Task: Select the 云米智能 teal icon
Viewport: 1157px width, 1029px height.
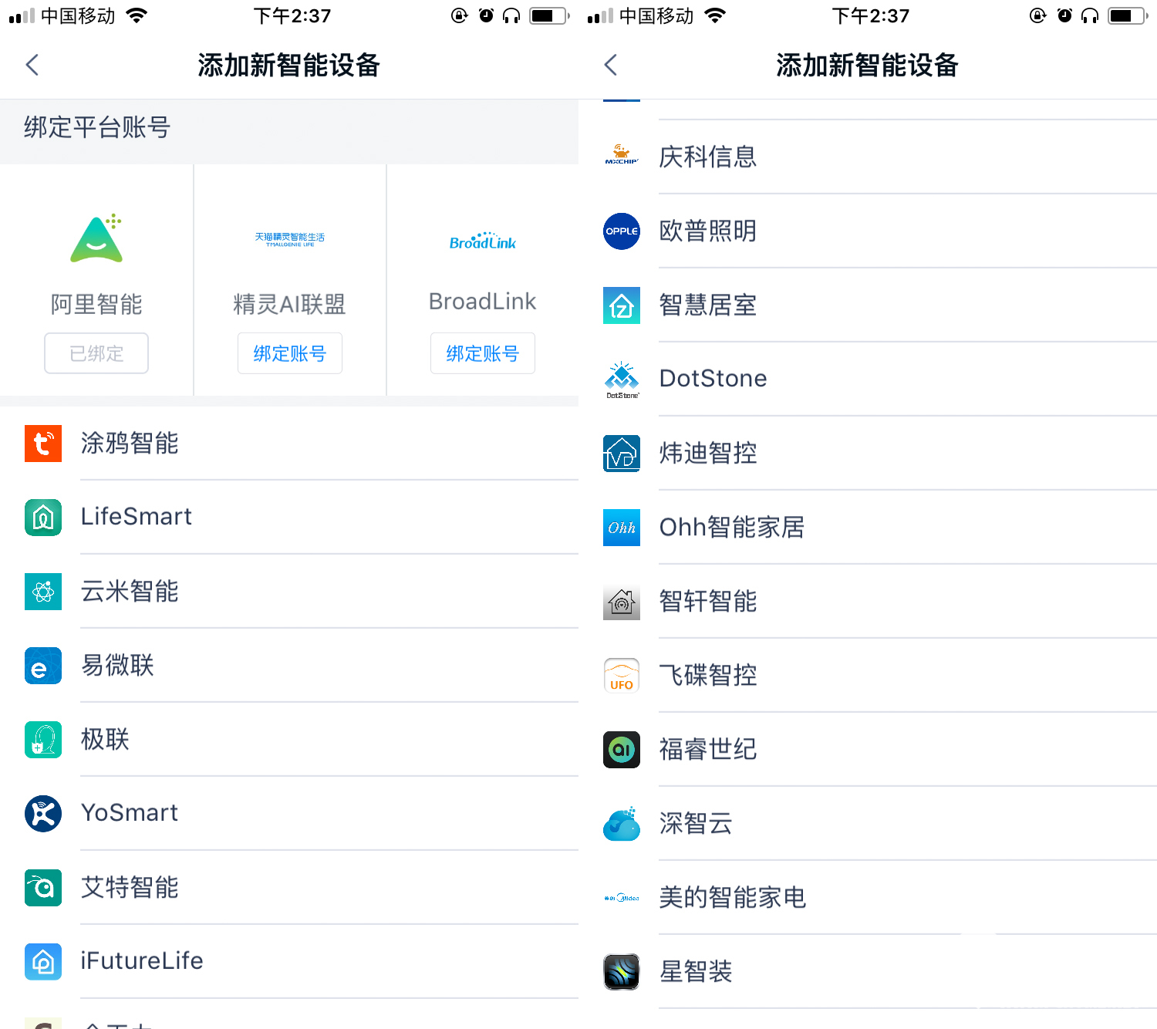Action: [x=43, y=592]
